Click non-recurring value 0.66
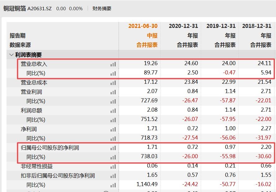The width and height of the screenshot is (276, 192). 266,166
